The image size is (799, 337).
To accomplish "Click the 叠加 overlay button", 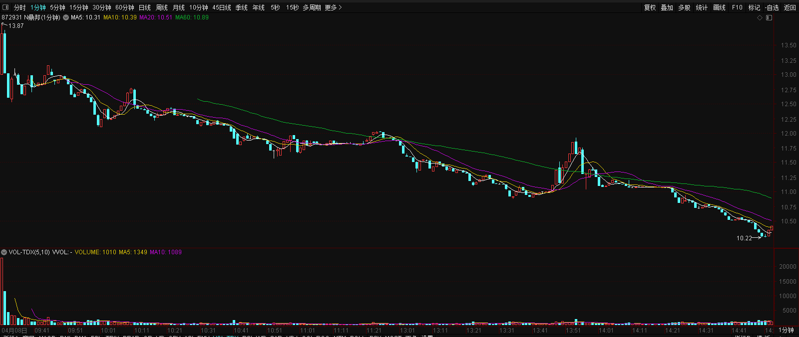I will 667,7.
